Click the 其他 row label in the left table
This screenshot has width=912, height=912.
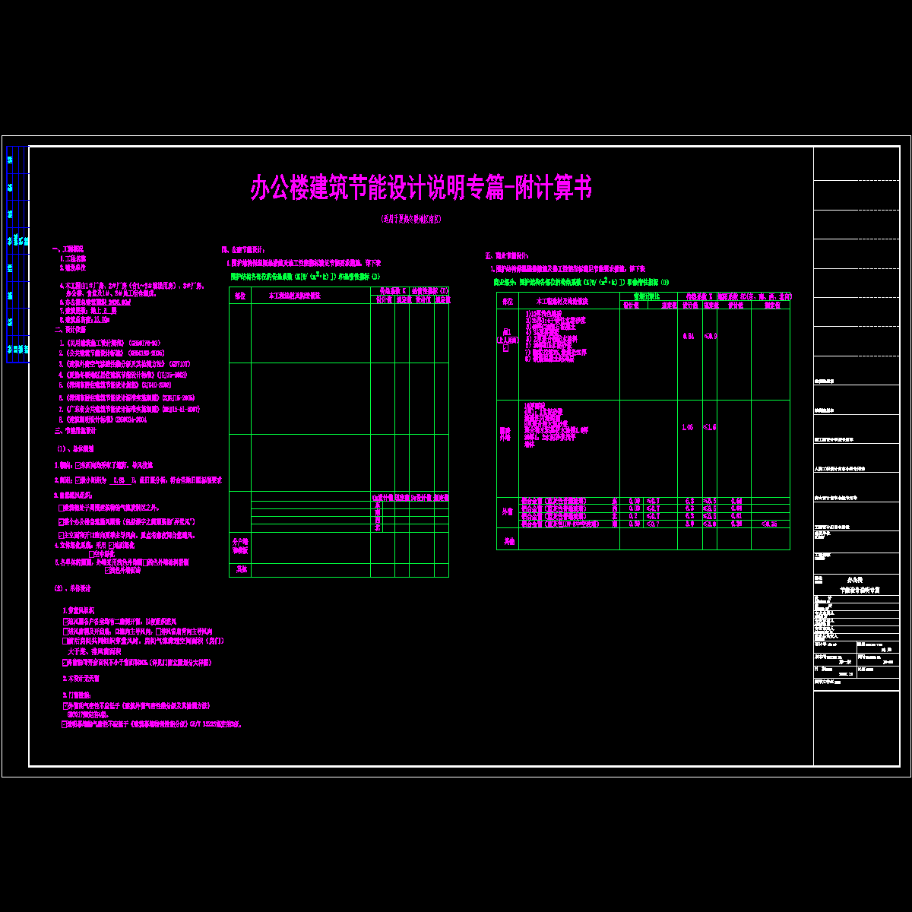pos(240,569)
